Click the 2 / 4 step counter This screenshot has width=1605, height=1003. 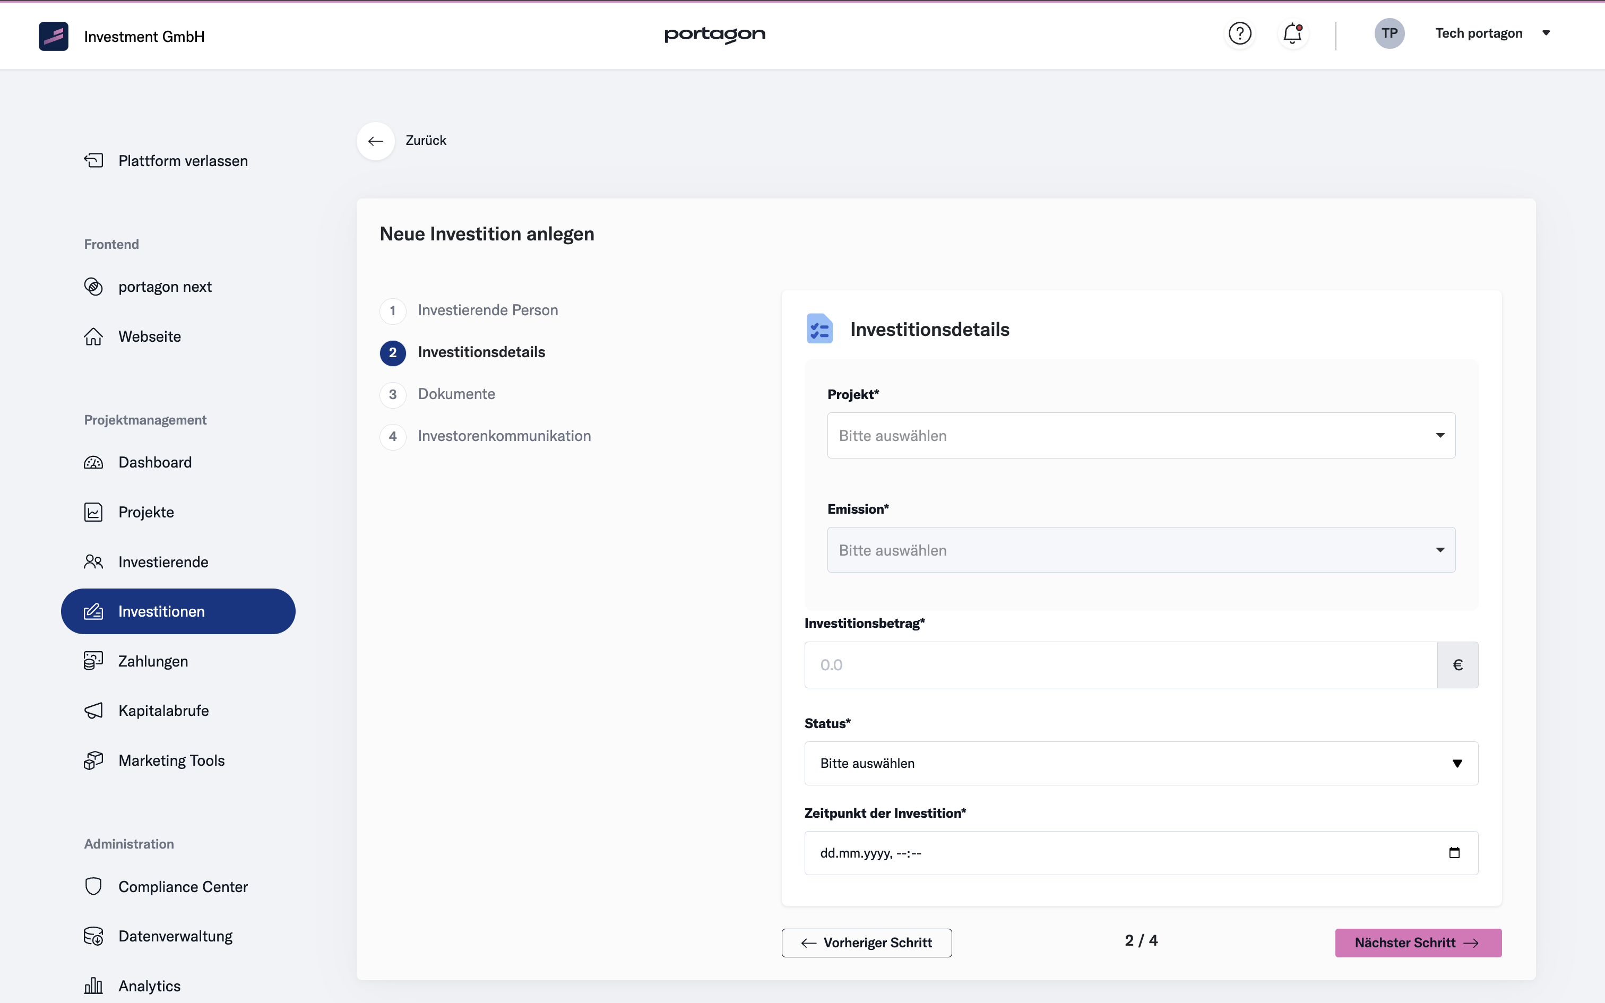tap(1141, 940)
